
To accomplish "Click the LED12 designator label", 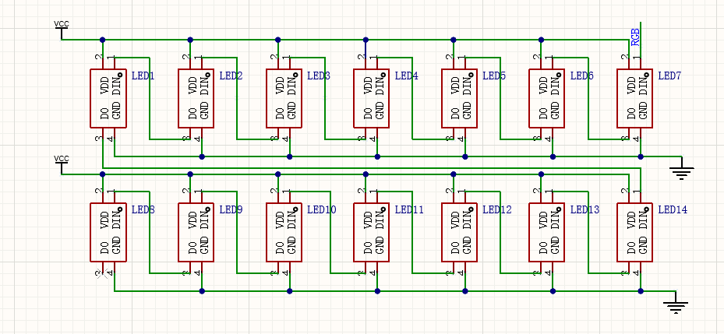I will [x=497, y=209].
